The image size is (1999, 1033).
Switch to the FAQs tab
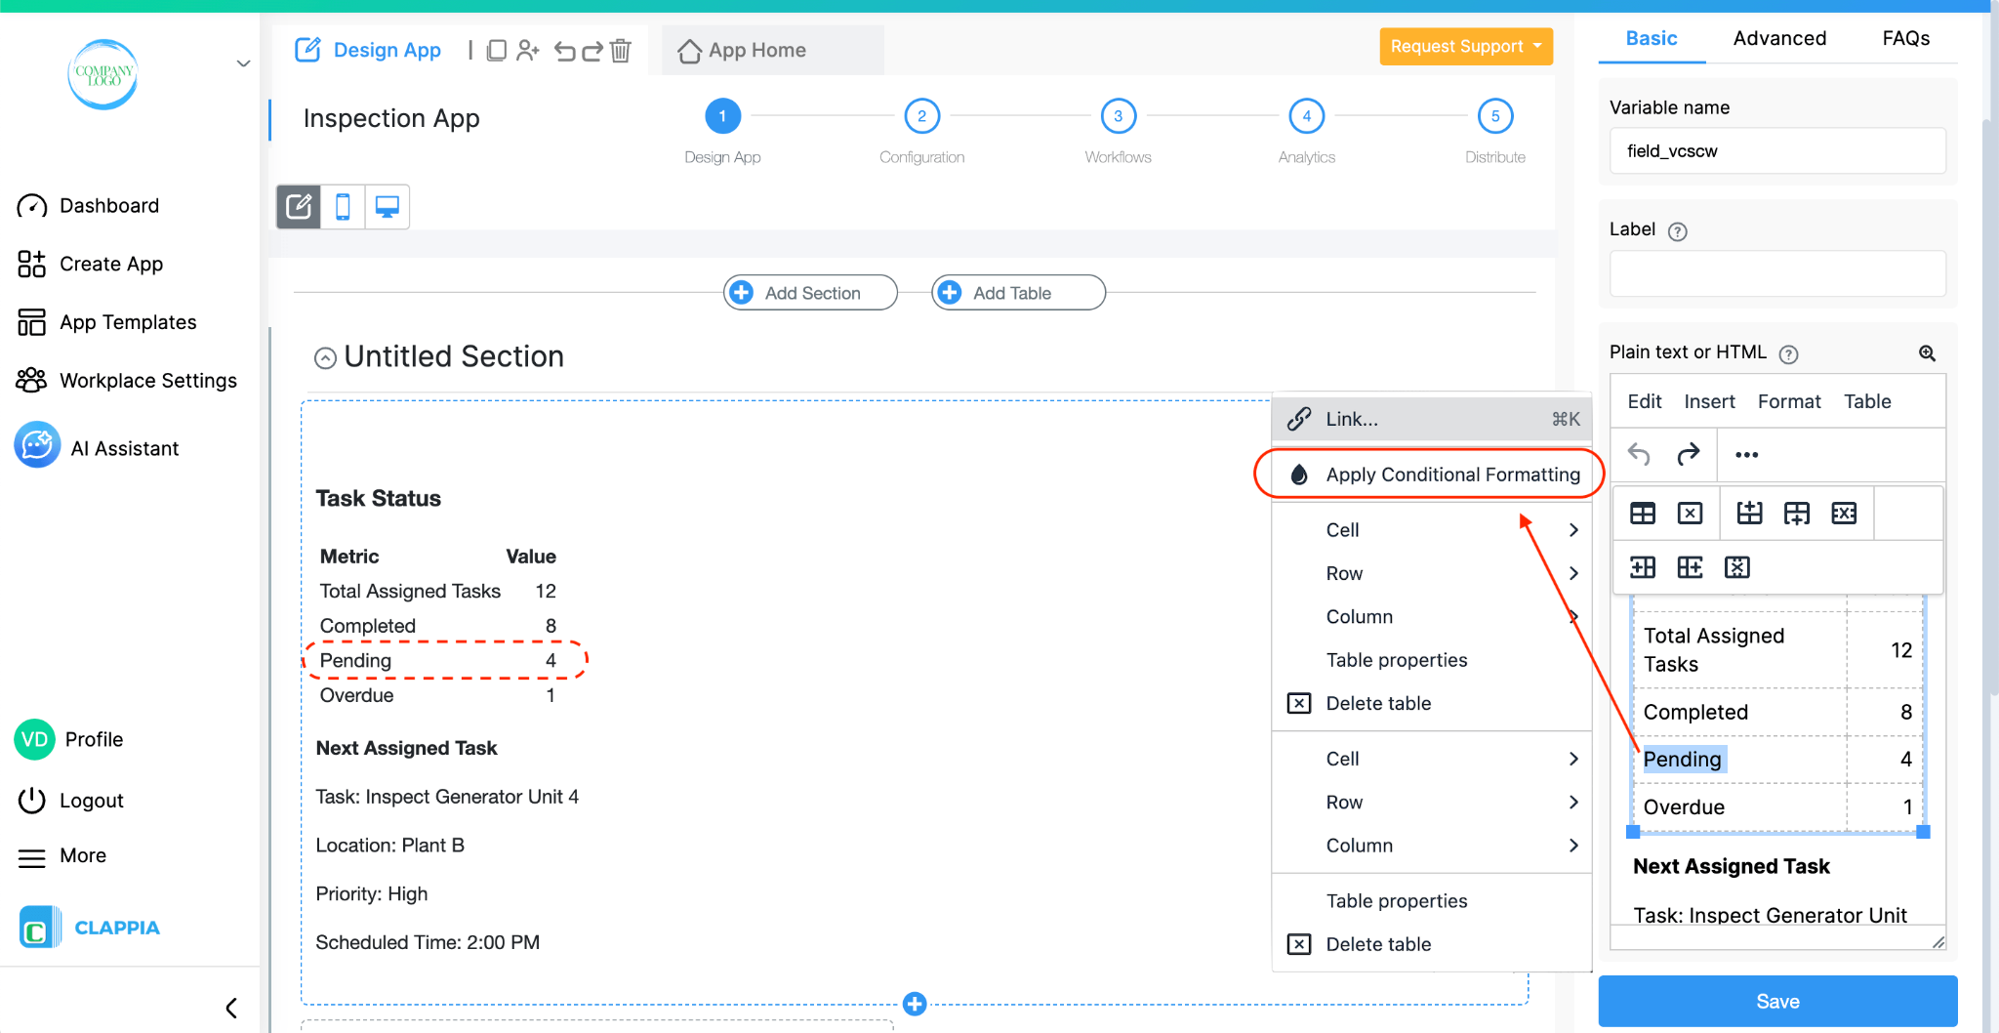pyautogui.click(x=1905, y=38)
